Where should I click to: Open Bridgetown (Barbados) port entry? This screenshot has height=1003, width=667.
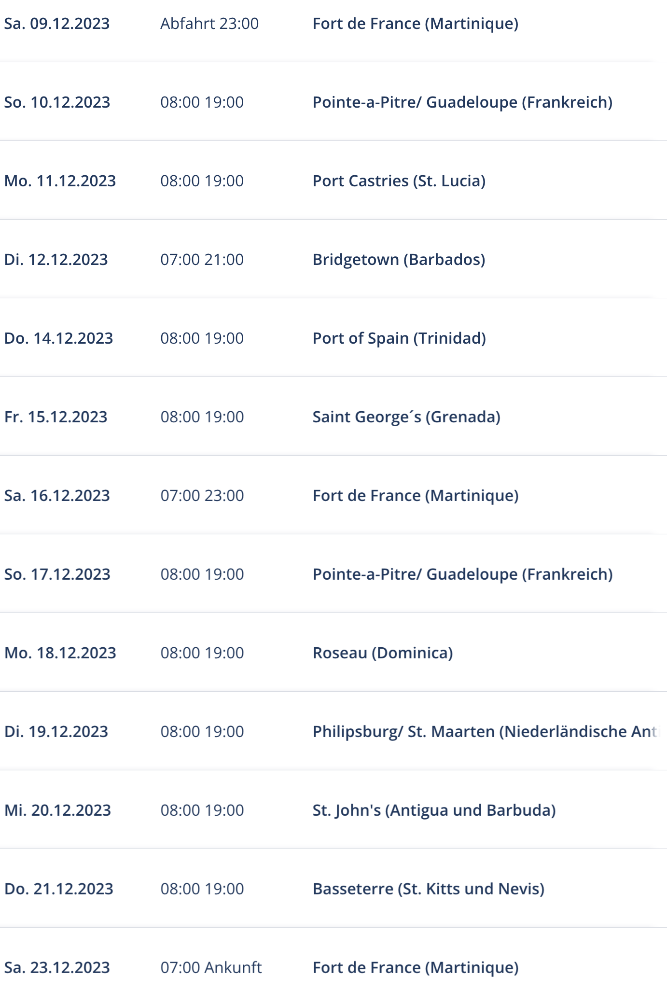coord(399,260)
